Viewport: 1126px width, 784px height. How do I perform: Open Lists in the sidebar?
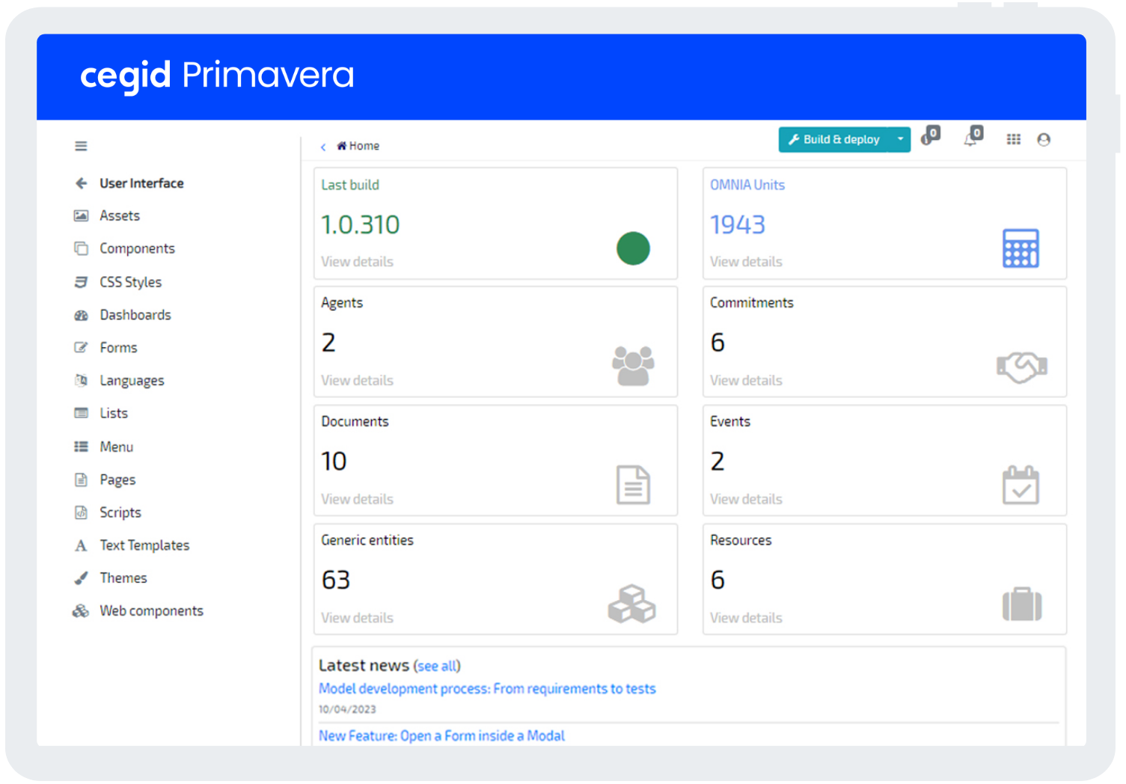[x=114, y=413]
